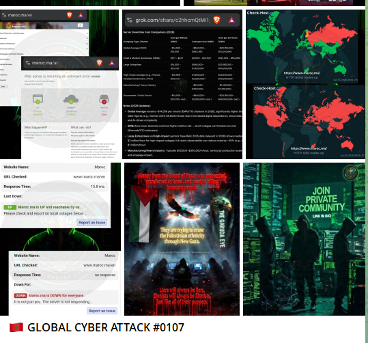368x343 pixels.
Task: Click the red Host error server icon
Action: [104, 99]
